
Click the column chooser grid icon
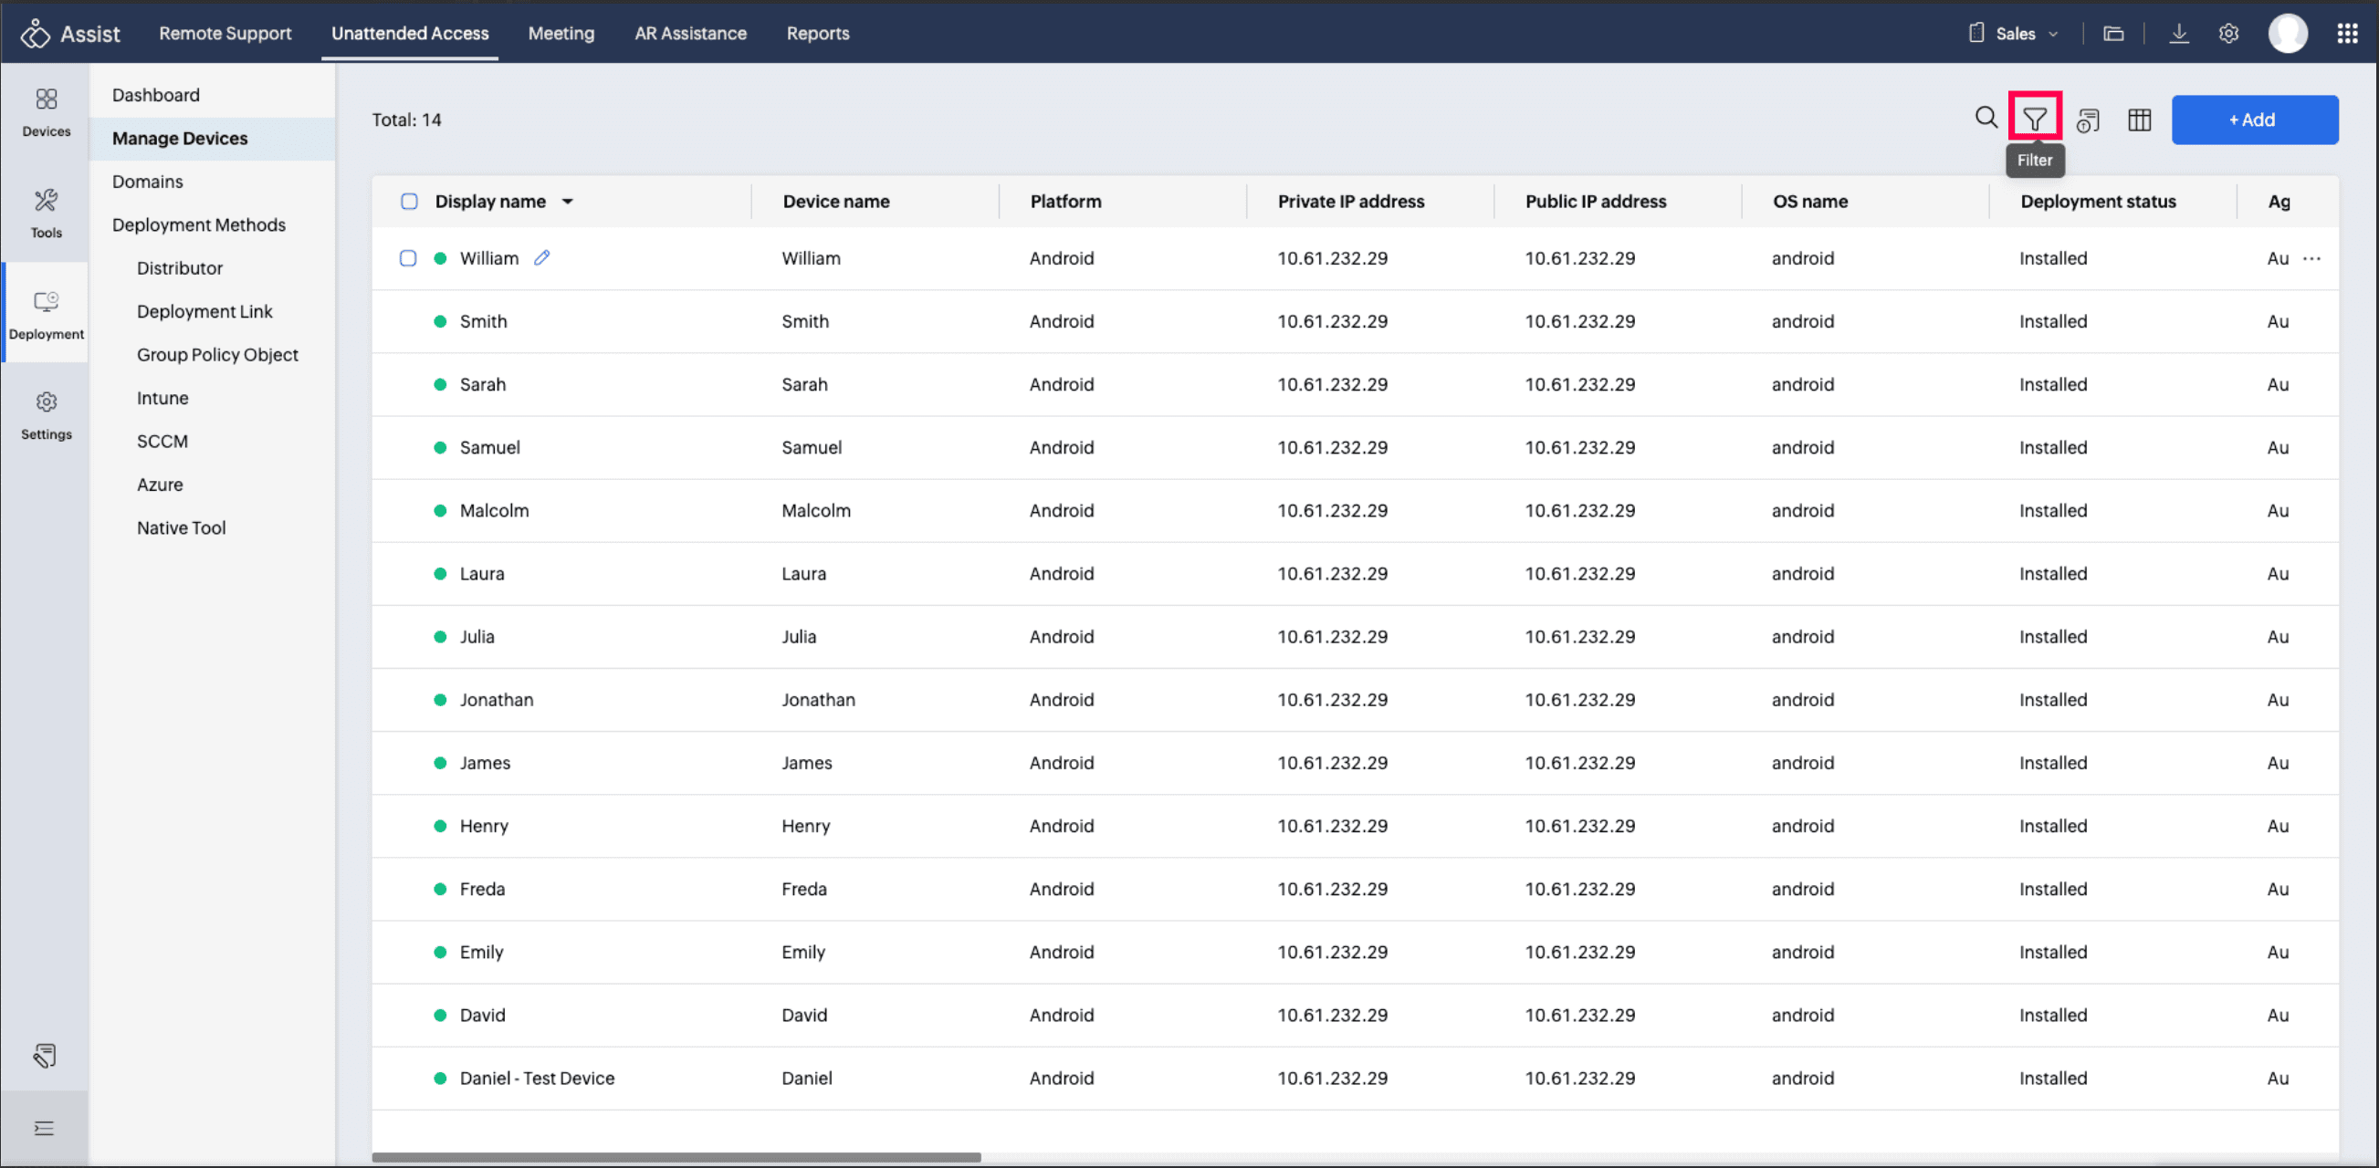pyautogui.click(x=2139, y=120)
